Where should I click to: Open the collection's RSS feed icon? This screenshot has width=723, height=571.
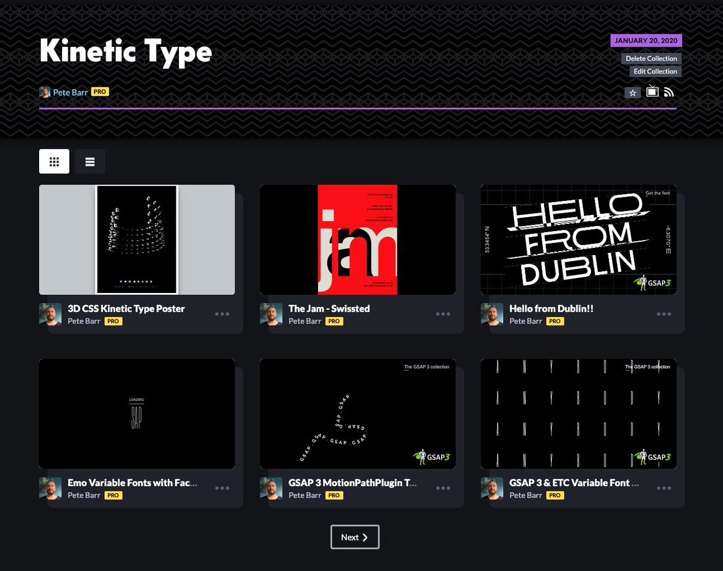click(669, 92)
